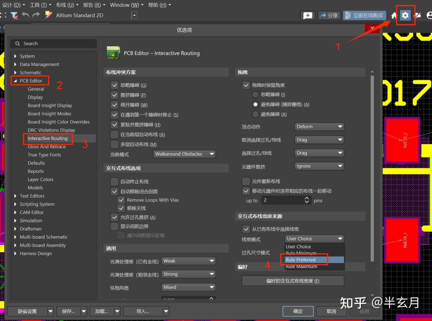Toggle 拖拽时保留角度 checkbox
The image size is (432, 321).
coord(246,85)
